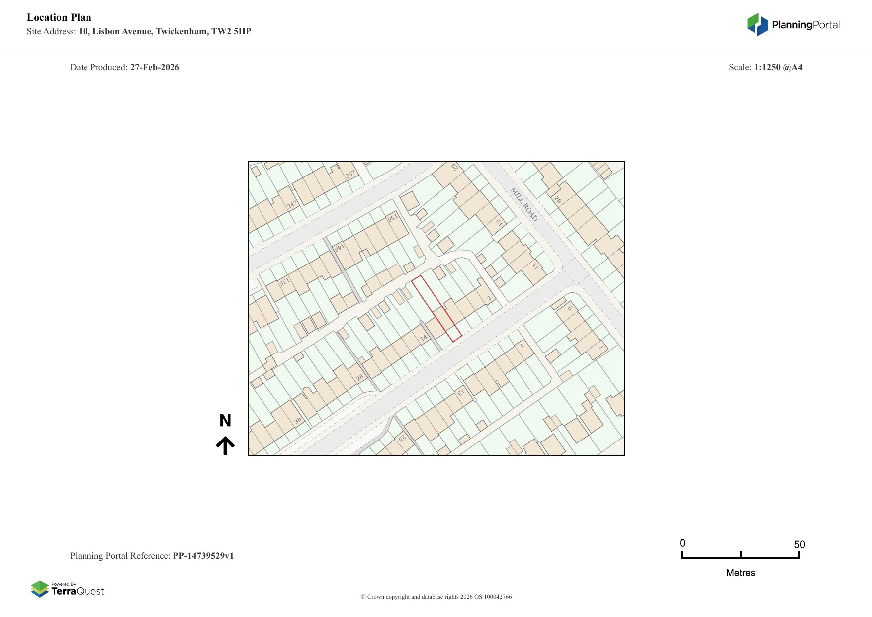Click house number 26 on map

point(359,377)
